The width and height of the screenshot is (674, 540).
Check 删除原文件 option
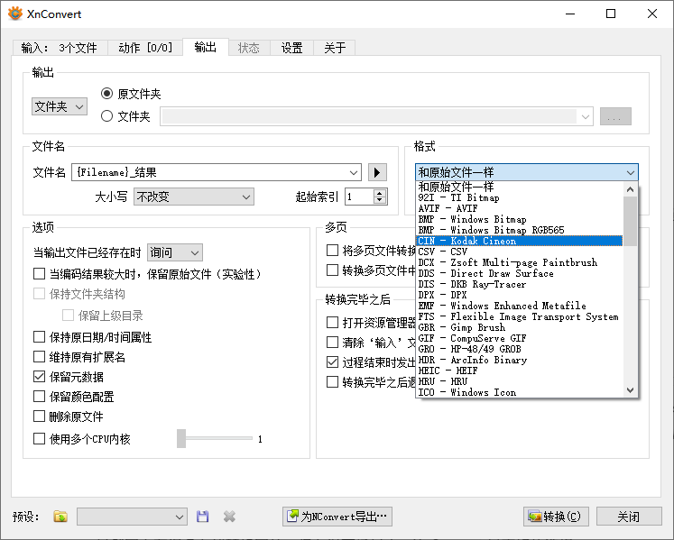coord(39,416)
